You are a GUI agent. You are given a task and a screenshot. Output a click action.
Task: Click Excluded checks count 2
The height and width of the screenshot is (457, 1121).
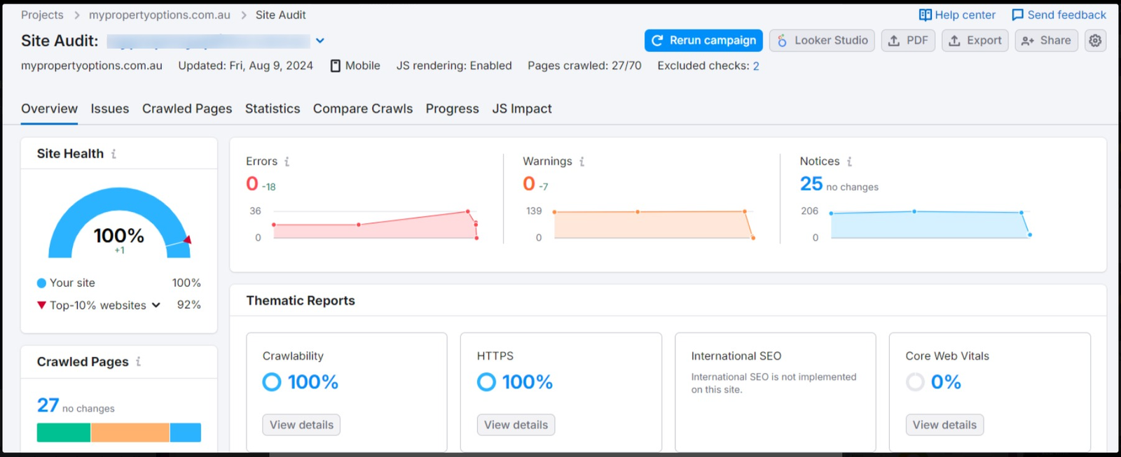[x=756, y=66]
